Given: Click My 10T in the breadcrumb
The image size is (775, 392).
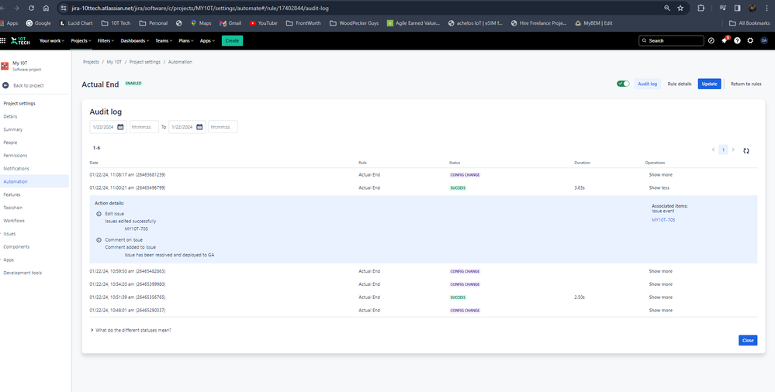Looking at the screenshot, I should (114, 62).
